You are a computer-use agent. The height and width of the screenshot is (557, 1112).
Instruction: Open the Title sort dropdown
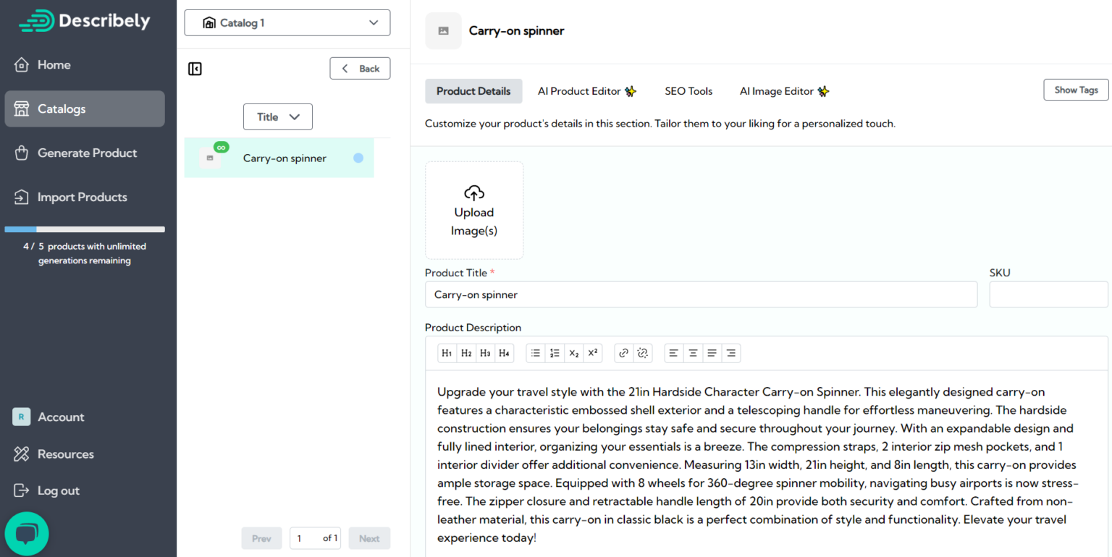(x=277, y=116)
